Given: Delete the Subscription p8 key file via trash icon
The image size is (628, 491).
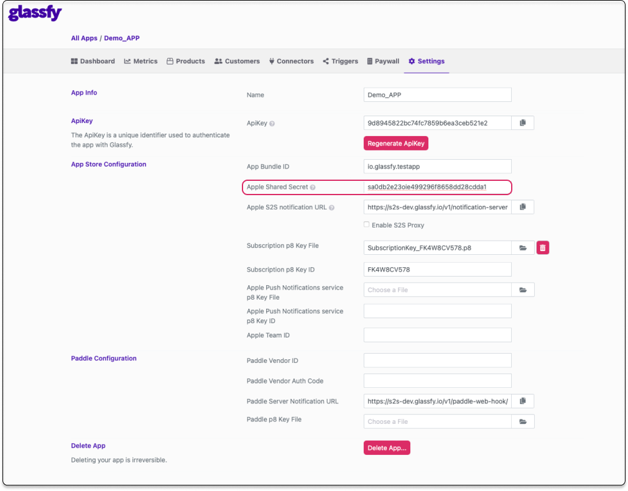Looking at the screenshot, I should 543,248.
